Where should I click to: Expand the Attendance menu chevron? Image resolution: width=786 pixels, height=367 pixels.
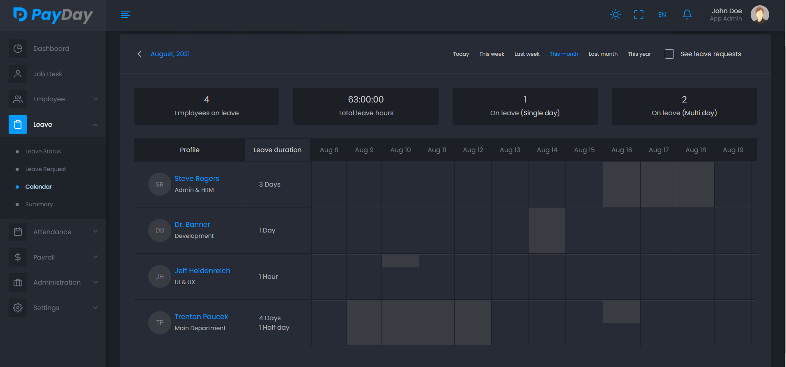click(95, 232)
